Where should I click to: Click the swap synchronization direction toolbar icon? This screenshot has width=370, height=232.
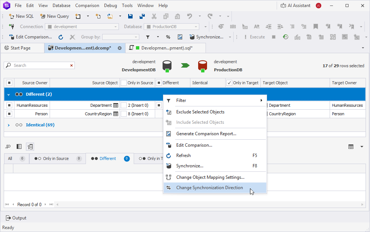(168, 37)
